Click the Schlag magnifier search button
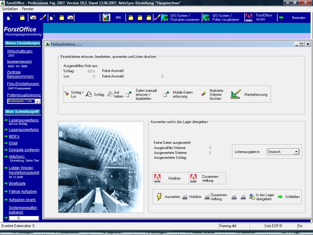Viewport: 313px width, 235px height. click(95, 94)
